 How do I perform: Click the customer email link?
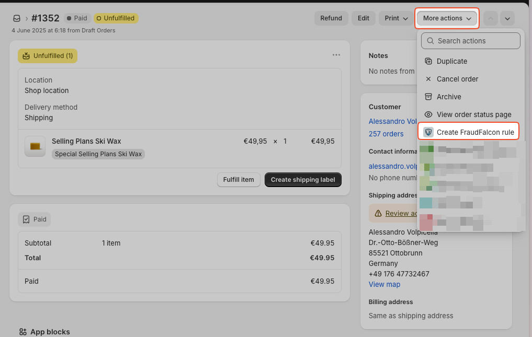[393, 167]
